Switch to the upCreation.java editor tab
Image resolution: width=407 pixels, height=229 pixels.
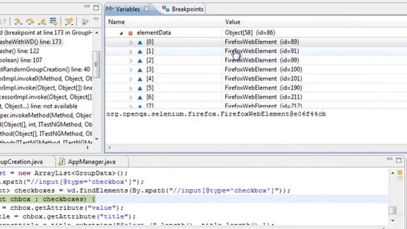click(x=21, y=162)
